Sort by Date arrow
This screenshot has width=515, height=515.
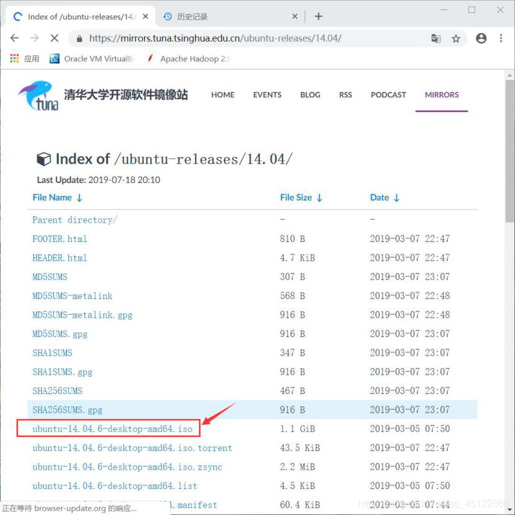[396, 198]
